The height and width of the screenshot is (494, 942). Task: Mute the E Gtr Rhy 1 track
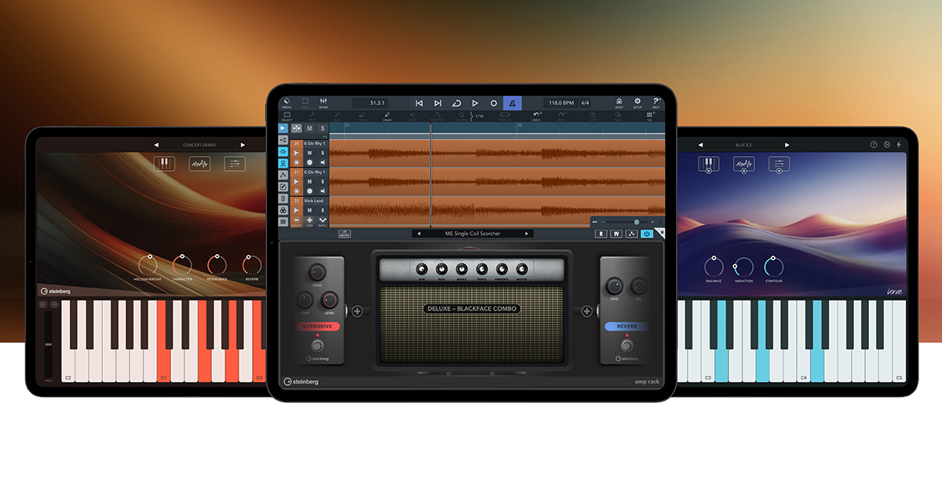click(x=310, y=152)
